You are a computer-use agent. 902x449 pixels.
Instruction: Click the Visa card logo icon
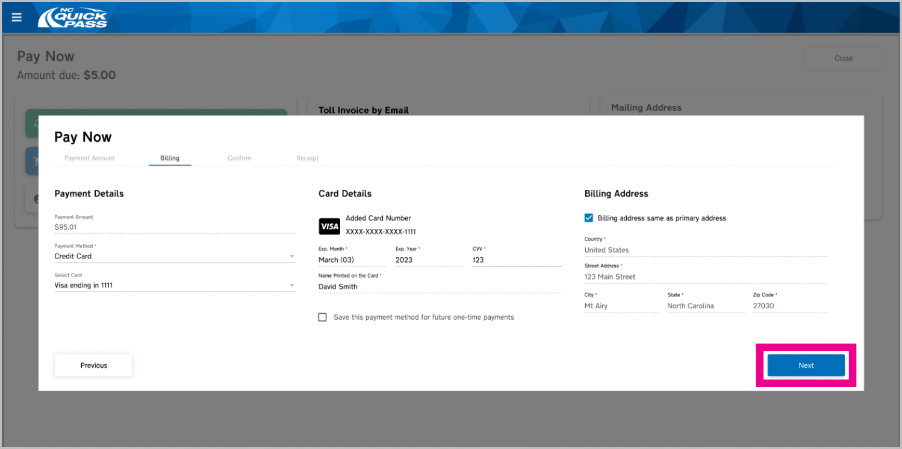click(329, 226)
